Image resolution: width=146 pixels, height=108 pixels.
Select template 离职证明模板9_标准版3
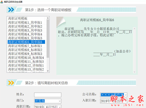pos(26,54)
